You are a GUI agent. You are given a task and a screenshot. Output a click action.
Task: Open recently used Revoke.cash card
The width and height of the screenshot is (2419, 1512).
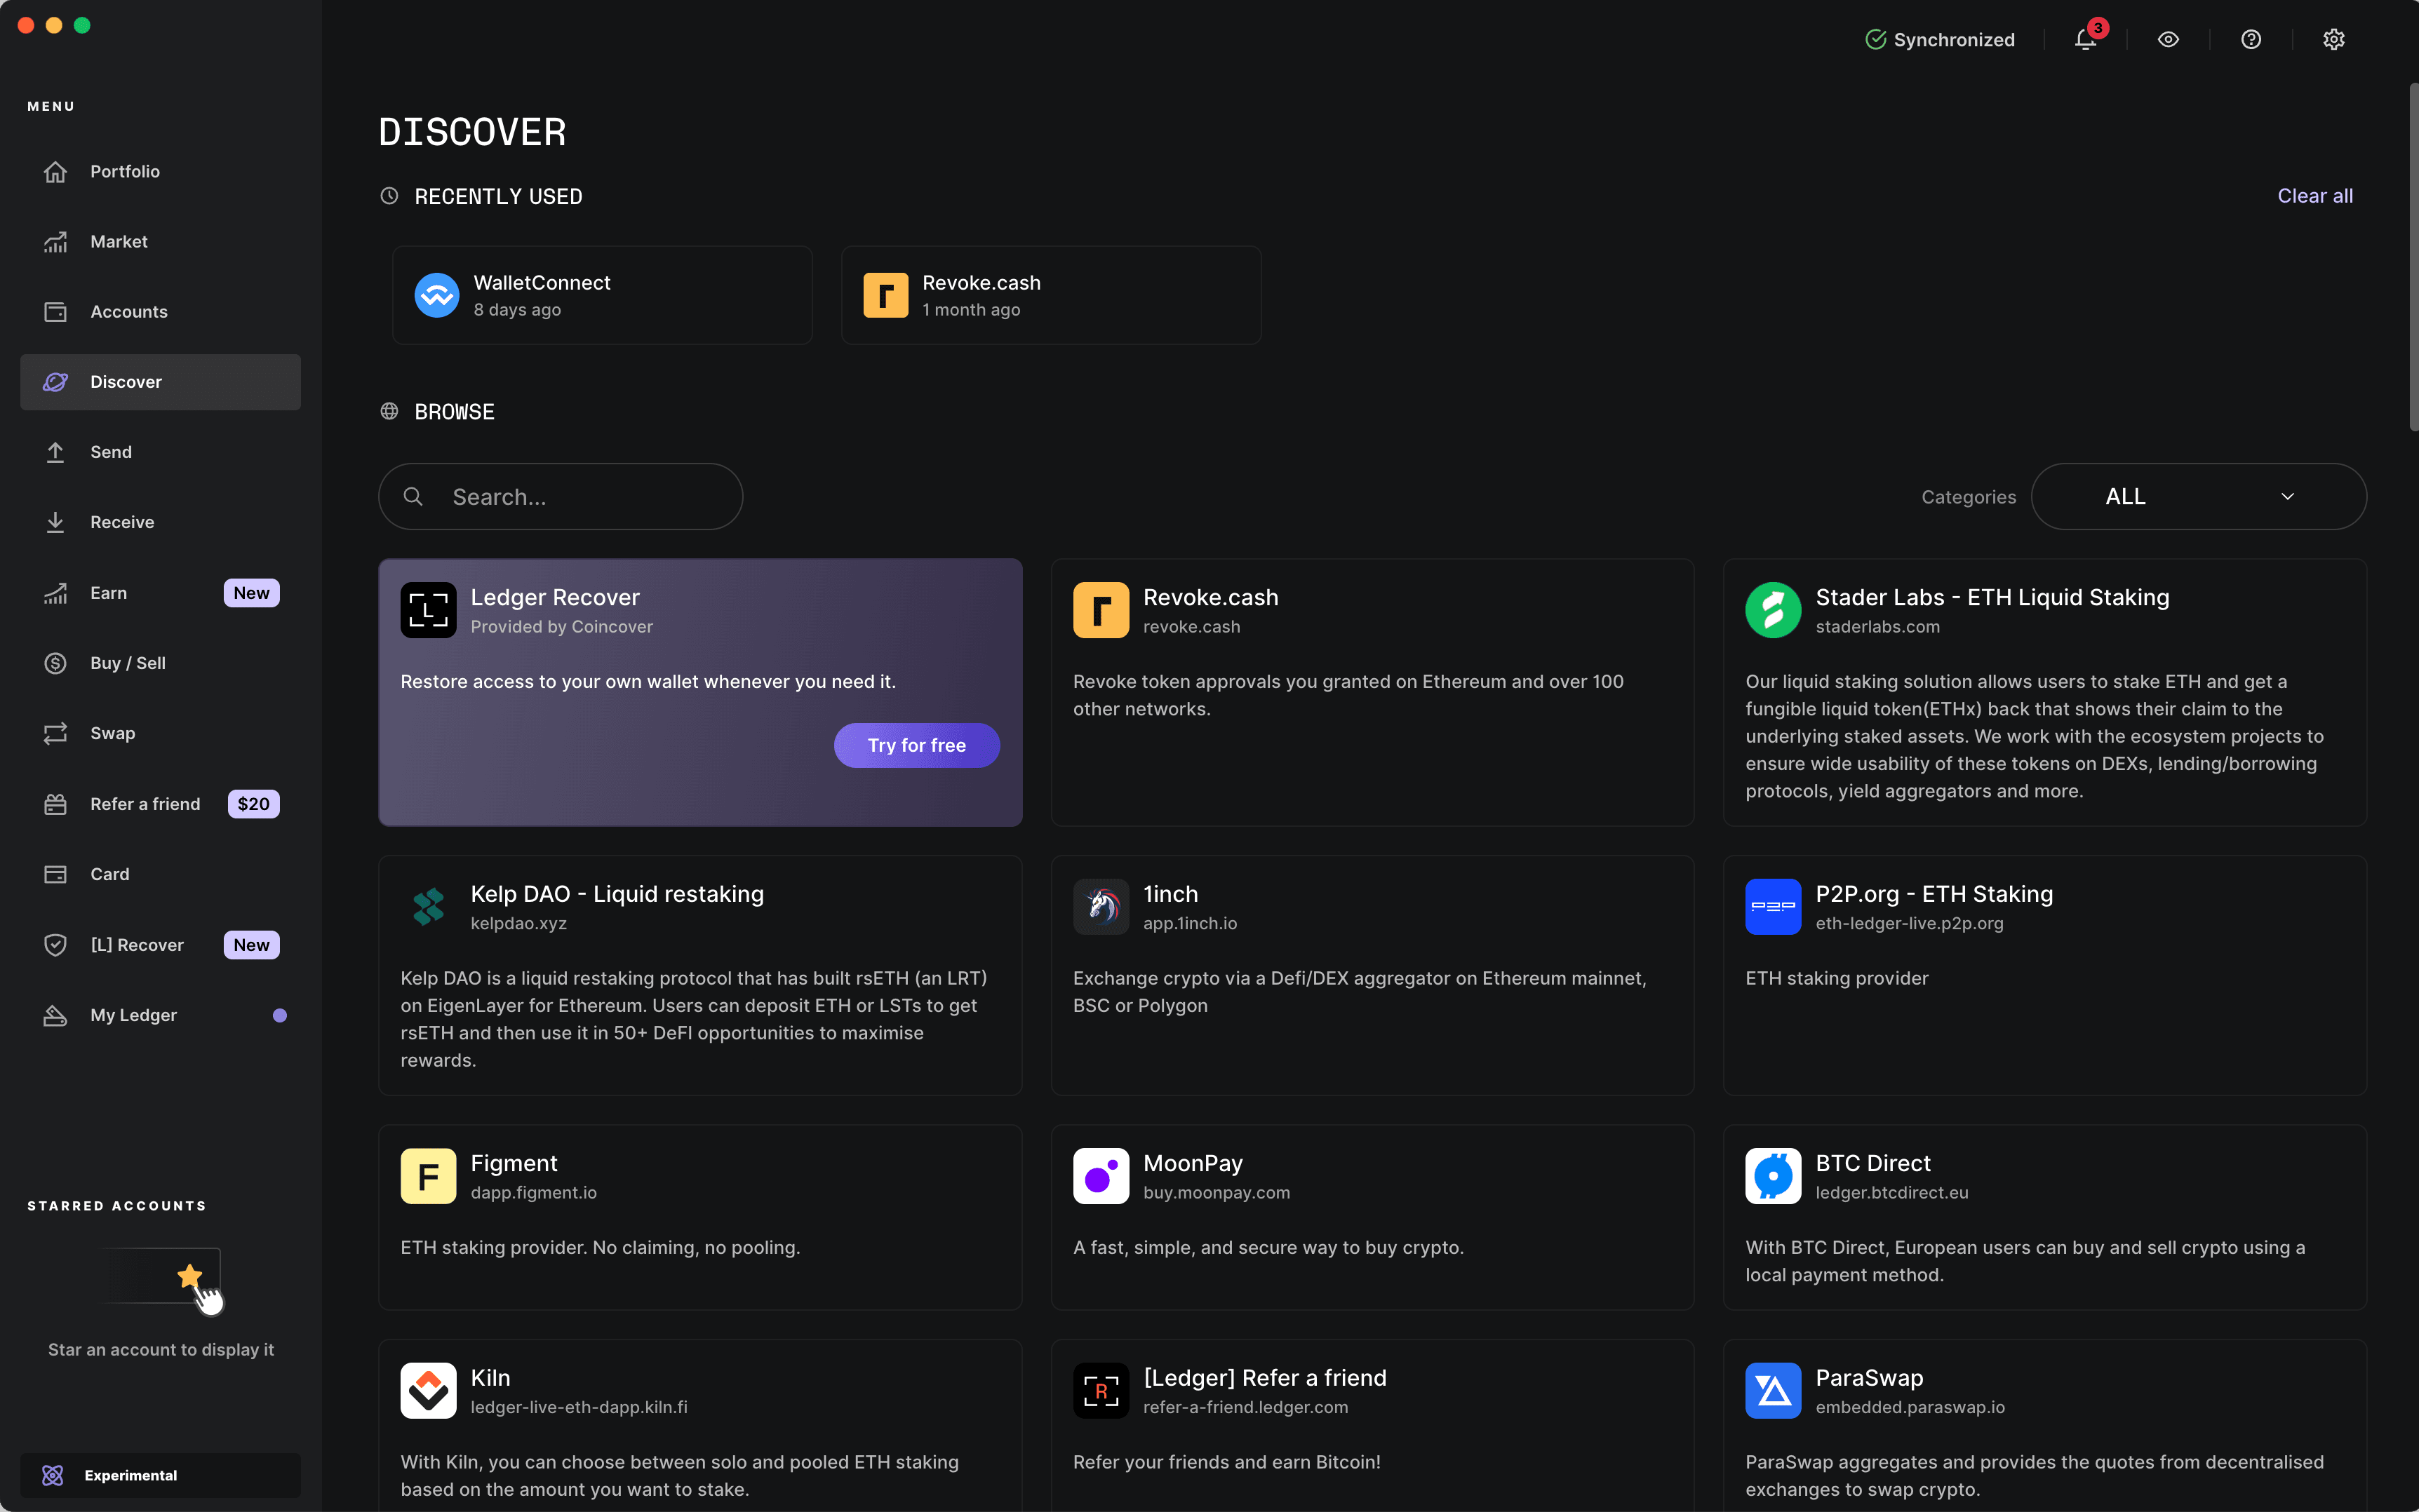[x=1052, y=295]
